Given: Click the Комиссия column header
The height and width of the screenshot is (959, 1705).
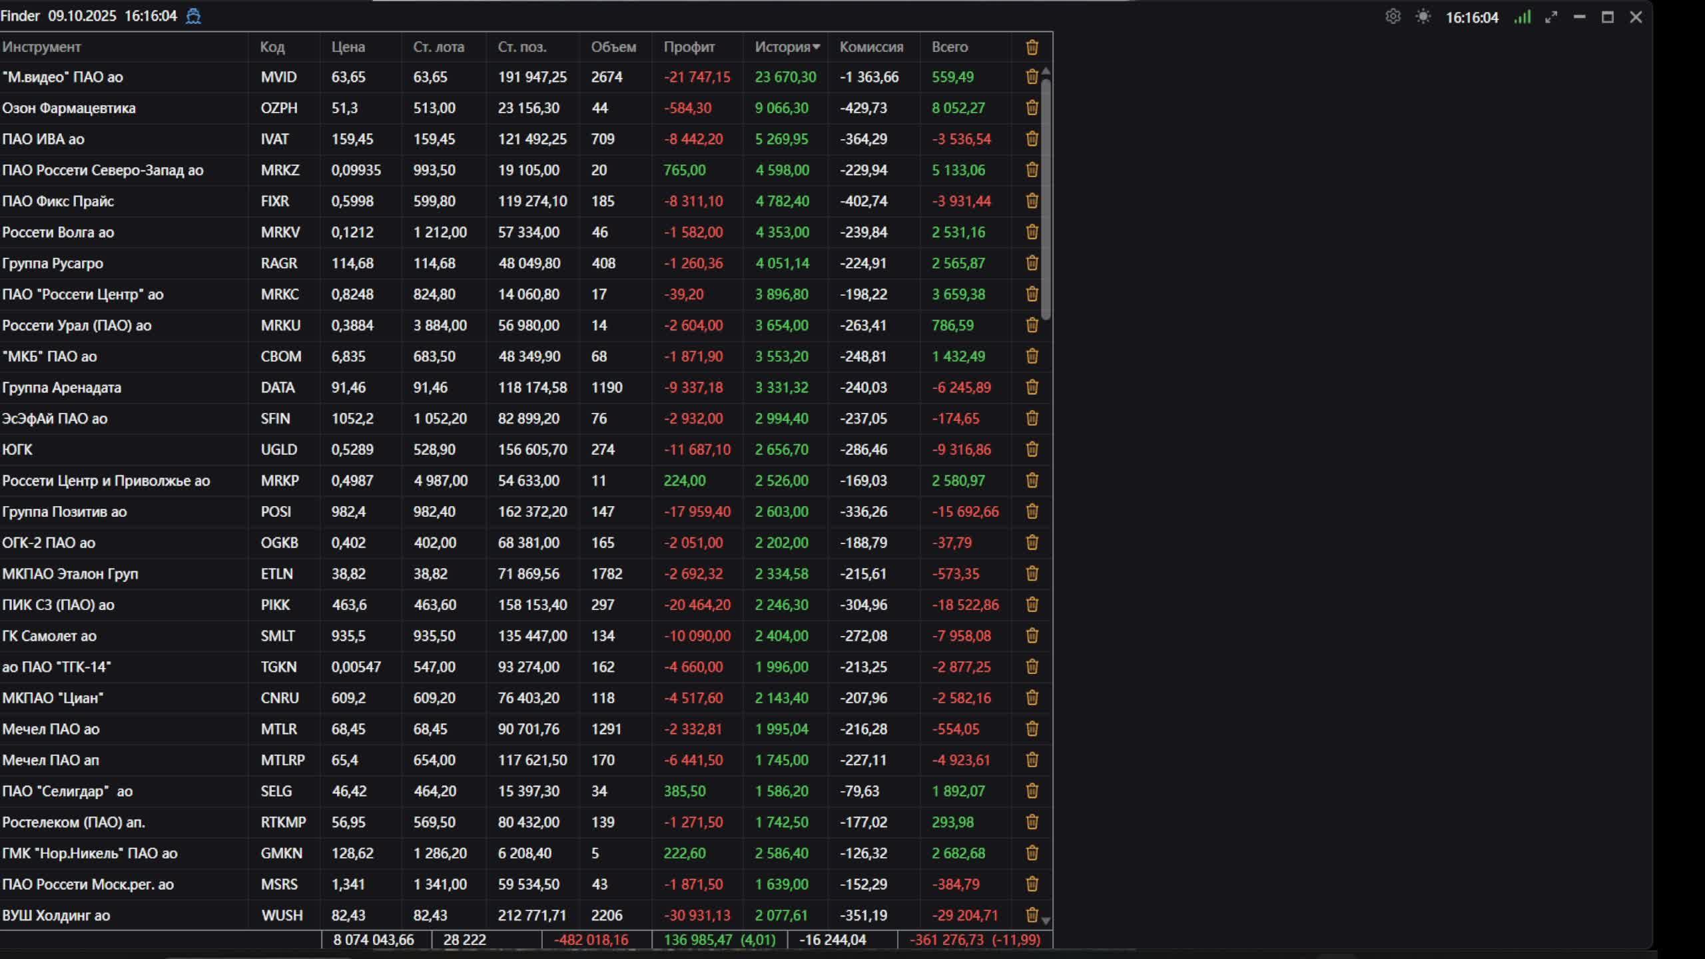Looking at the screenshot, I should point(870,47).
